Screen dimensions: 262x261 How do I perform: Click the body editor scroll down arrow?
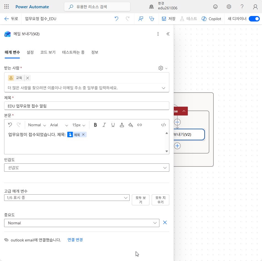pos(167,151)
